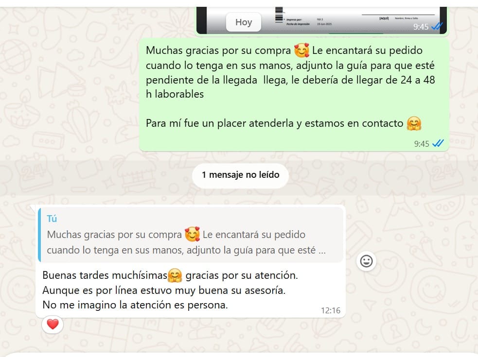Click the 9:45 timestamp on the green text message
This screenshot has height=357, width=478.
[x=422, y=144]
